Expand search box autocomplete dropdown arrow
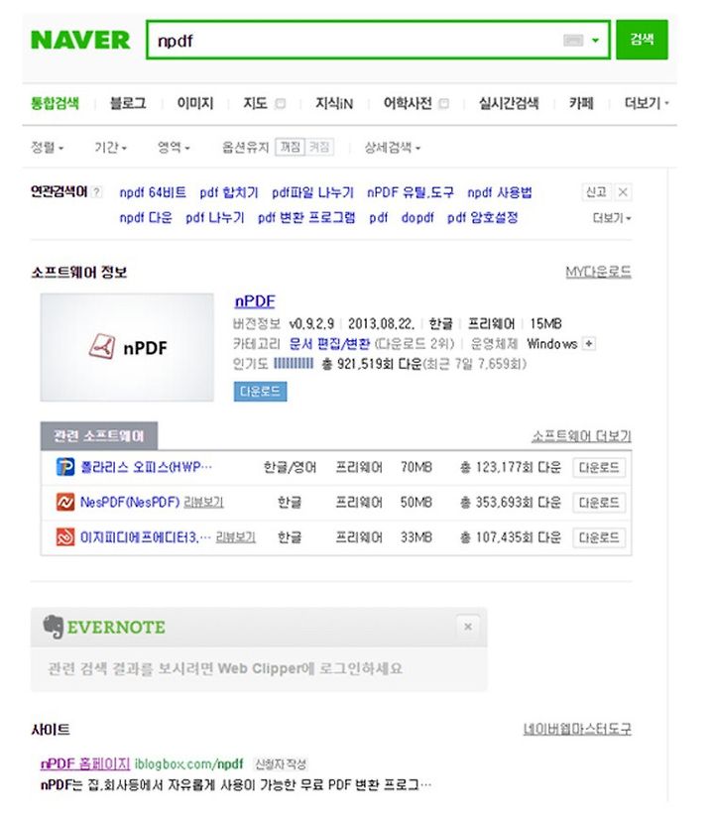 point(595,41)
